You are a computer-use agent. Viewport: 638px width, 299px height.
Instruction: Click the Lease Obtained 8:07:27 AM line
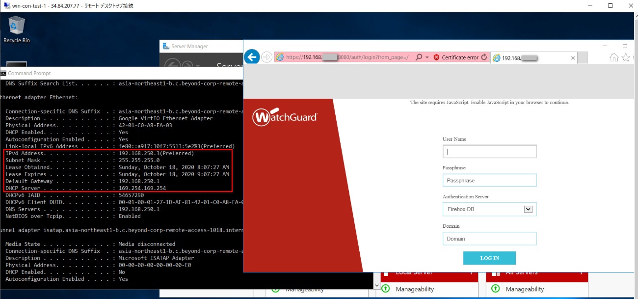pos(117,167)
